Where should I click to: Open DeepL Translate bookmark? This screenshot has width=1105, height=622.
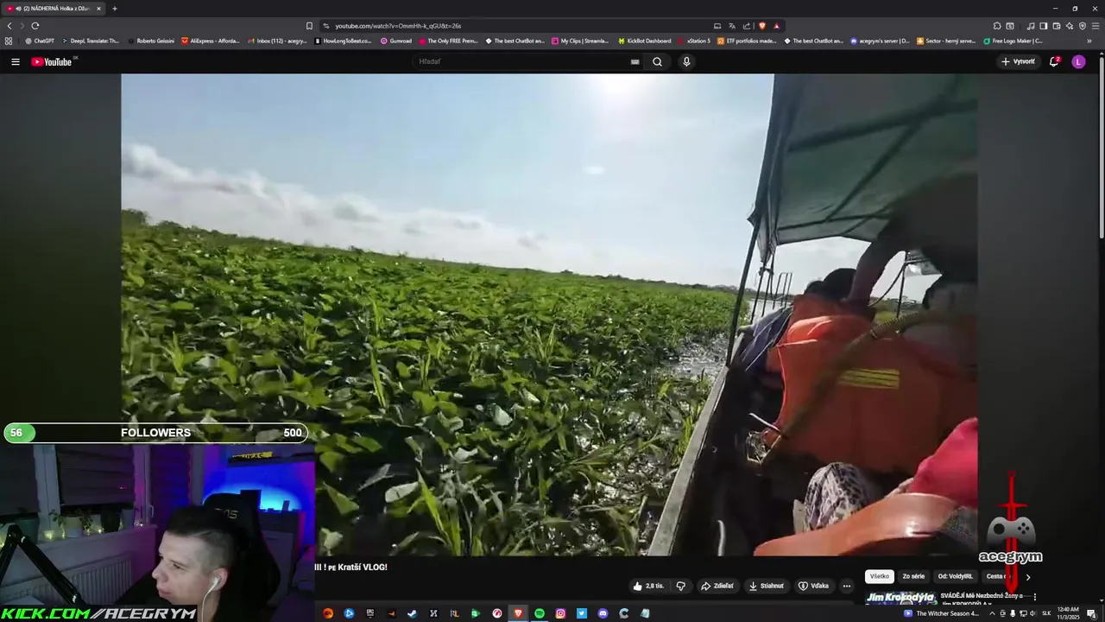[91, 41]
